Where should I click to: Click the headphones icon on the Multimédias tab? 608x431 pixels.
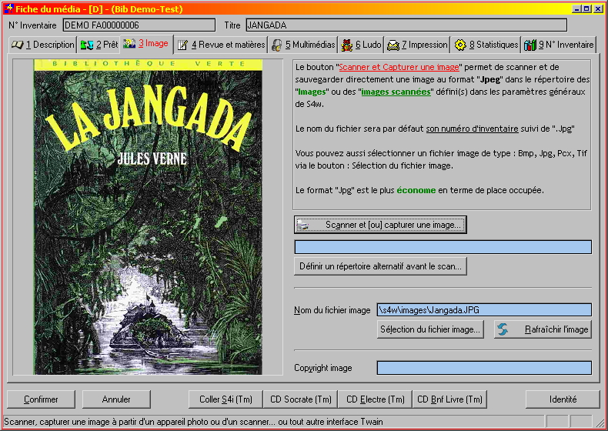coord(276,45)
